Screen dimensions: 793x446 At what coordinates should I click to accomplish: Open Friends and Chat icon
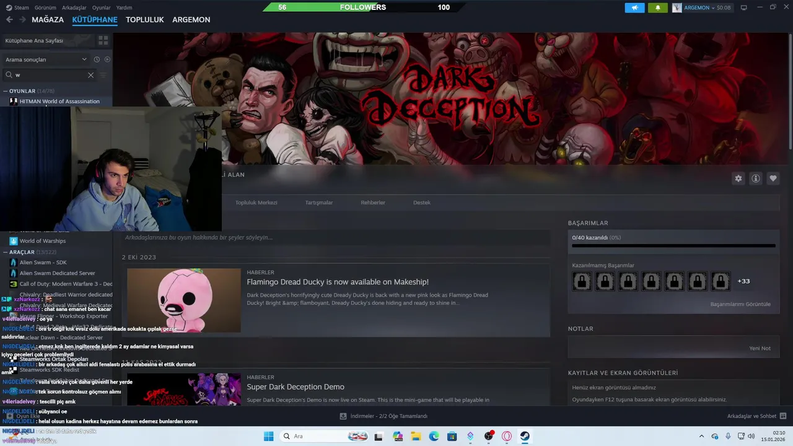pyautogui.click(x=782, y=416)
